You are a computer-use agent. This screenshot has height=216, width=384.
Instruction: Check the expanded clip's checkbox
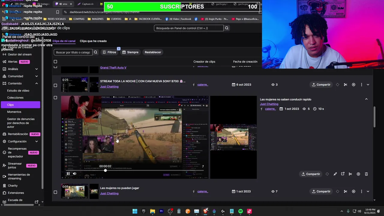(55, 97)
